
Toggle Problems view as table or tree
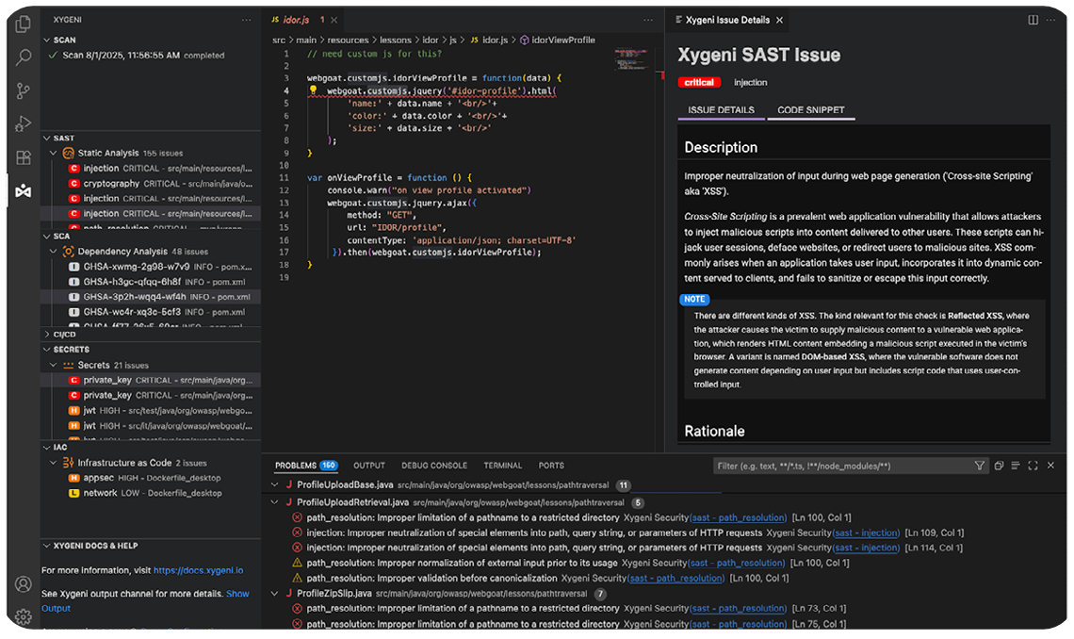point(1016,466)
